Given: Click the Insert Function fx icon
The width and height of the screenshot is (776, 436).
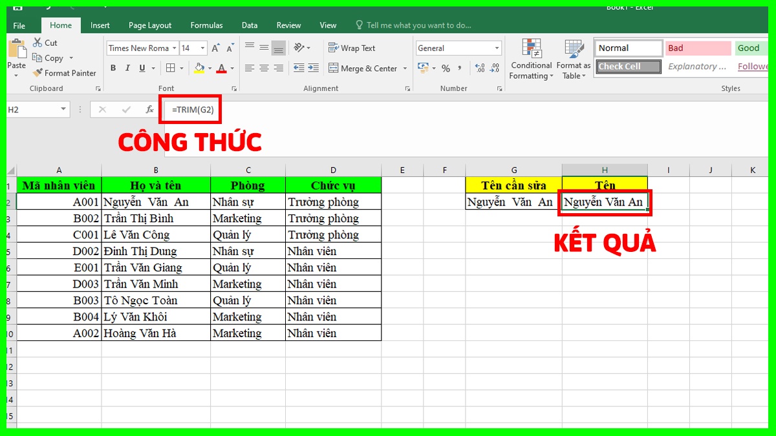Looking at the screenshot, I should [x=149, y=110].
